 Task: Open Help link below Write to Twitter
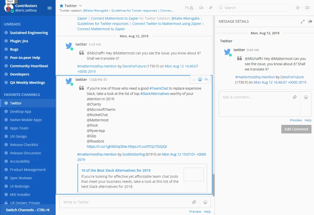pos(207,212)
